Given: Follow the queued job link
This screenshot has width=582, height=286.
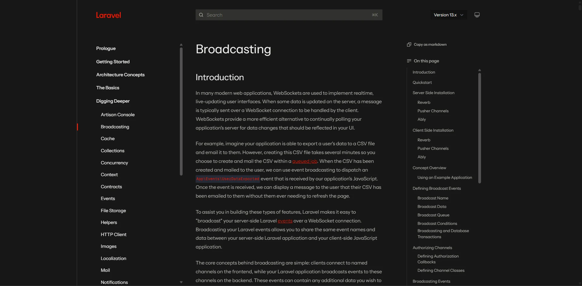Looking at the screenshot, I should tap(304, 161).
